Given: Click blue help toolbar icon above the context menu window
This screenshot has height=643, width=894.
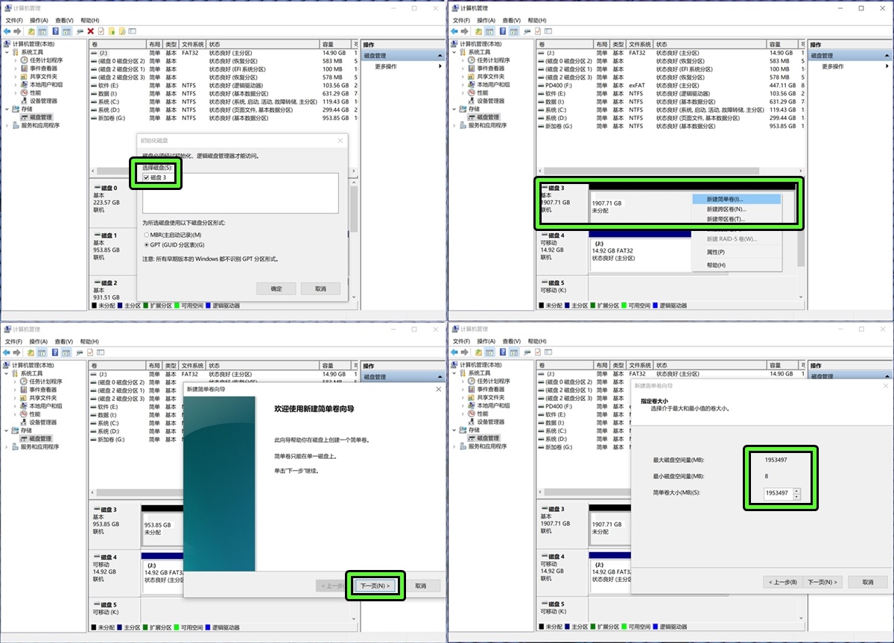Looking at the screenshot, I should tap(503, 31).
